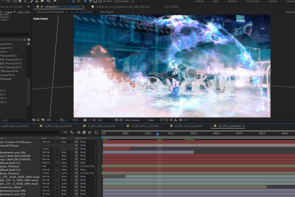
Task: Open TrkMat dropdown for Adjustment Layer 50
Action: pos(66,152)
